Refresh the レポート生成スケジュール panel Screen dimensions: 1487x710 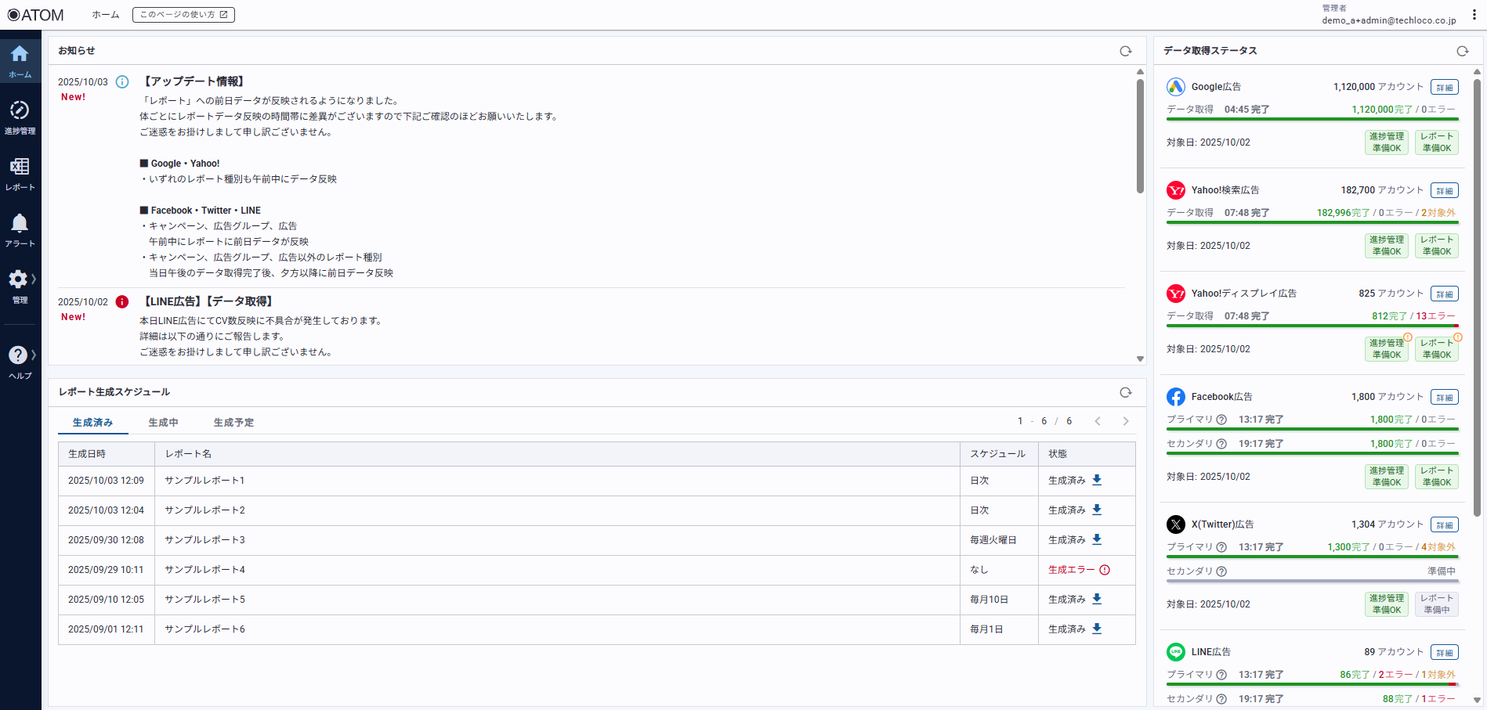pyautogui.click(x=1125, y=392)
